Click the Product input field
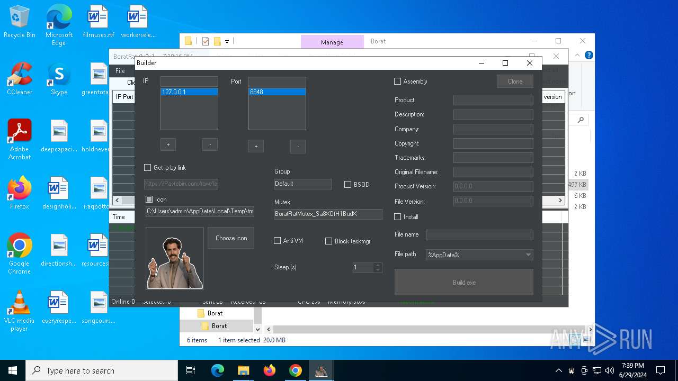 493,100
